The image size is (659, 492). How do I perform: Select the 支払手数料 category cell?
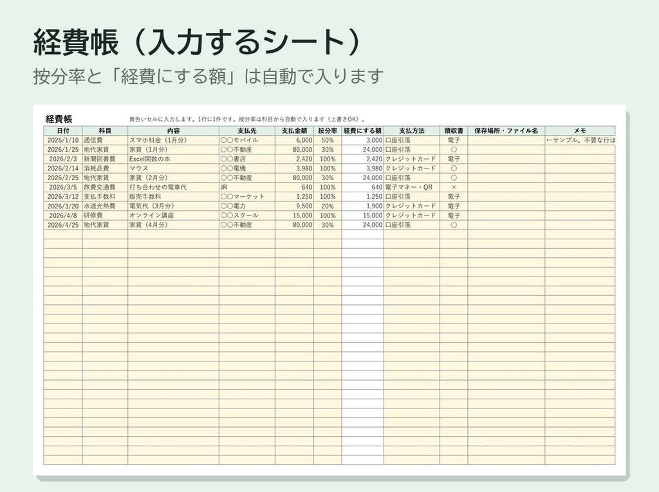click(x=105, y=197)
